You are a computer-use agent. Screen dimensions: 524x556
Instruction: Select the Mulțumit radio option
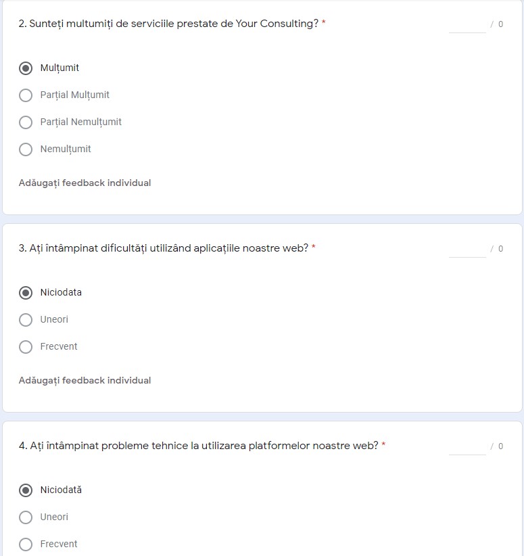click(26, 68)
